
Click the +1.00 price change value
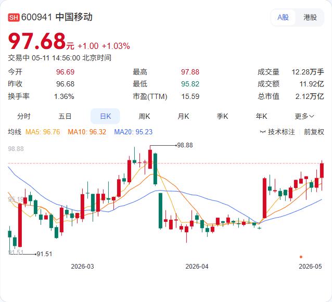pos(88,46)
